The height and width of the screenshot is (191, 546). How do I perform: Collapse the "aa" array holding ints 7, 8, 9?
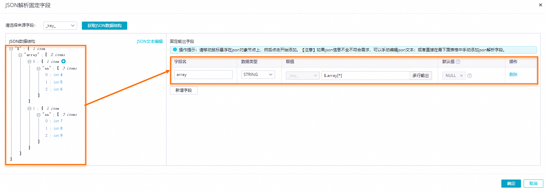[x=39, y=115]
